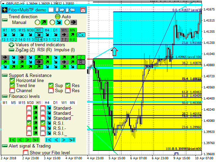Click the Cx button
216x162 pixels.
coord(81,35)
